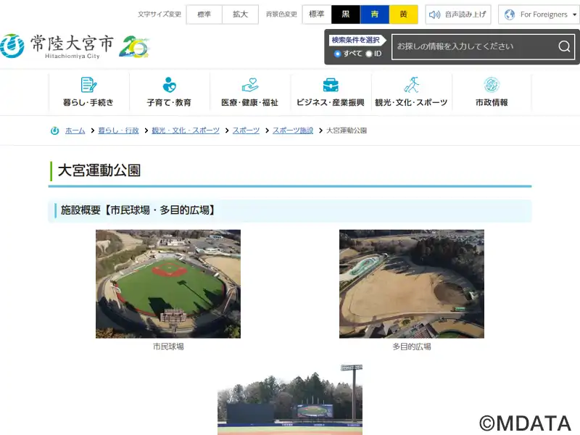Click the 多目的広場 photo caption
This screenshot has width=580, height=435.
412,347
